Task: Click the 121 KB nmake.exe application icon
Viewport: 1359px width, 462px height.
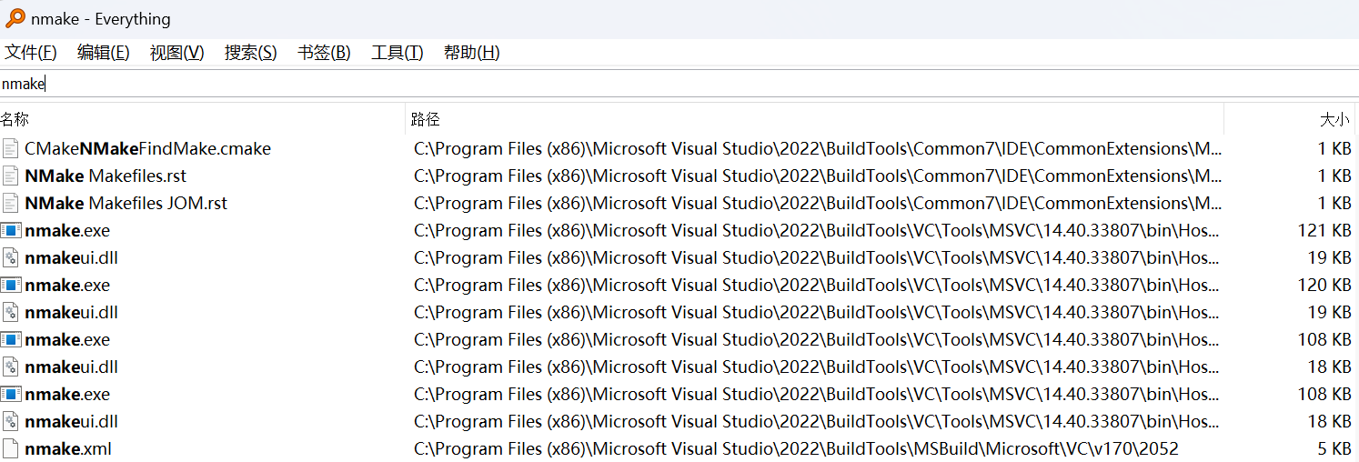Action: [11, 230]
